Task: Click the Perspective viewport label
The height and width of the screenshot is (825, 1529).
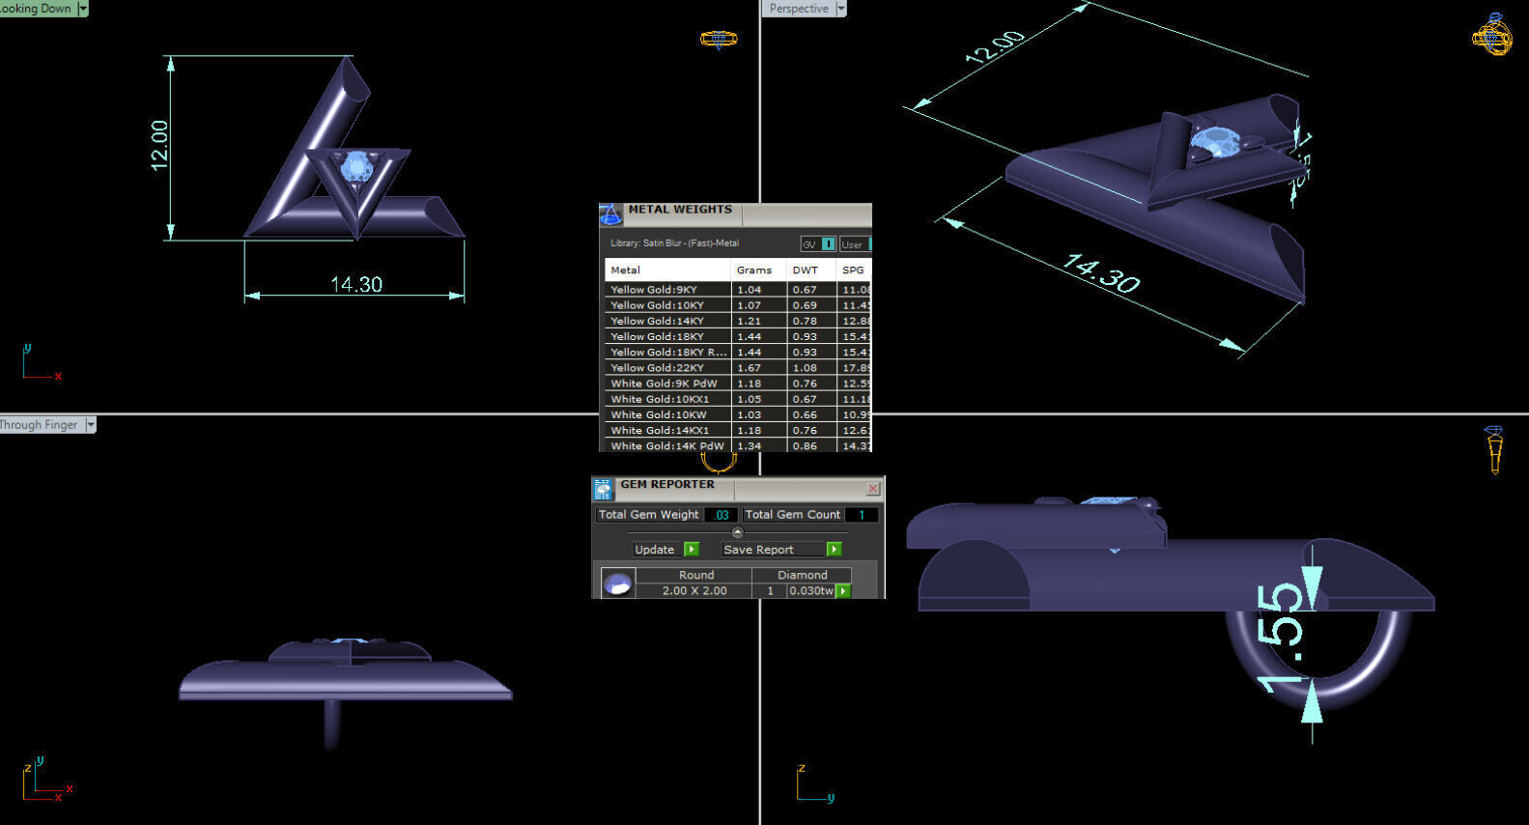Action: (x=799, y=9)
